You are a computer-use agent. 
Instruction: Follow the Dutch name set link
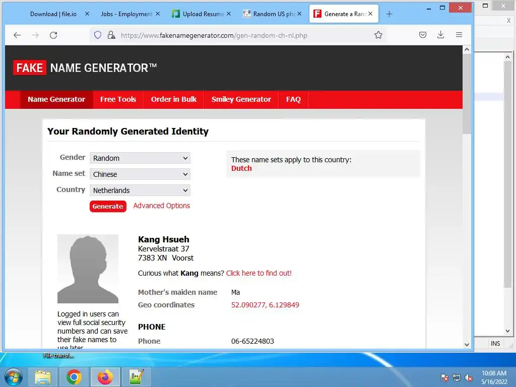(241, 168)
